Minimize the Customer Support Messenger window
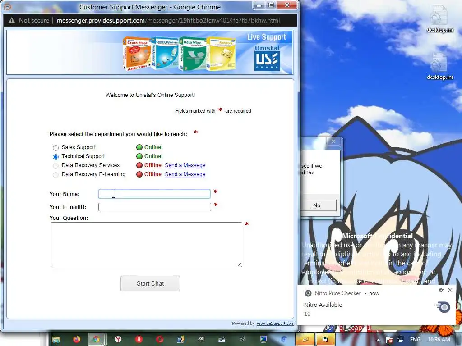Image resolution: width=462 pixels, height=346 pixels. pyautogui.click(x=259, y=5)
